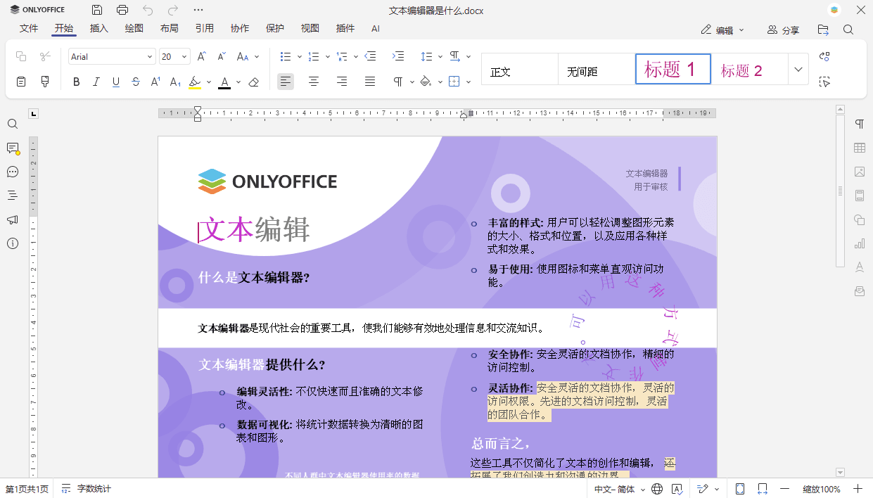Click the Copy icon in toolbar
Viewport: 873px width, 498px height.
click(x=21, y=56)
